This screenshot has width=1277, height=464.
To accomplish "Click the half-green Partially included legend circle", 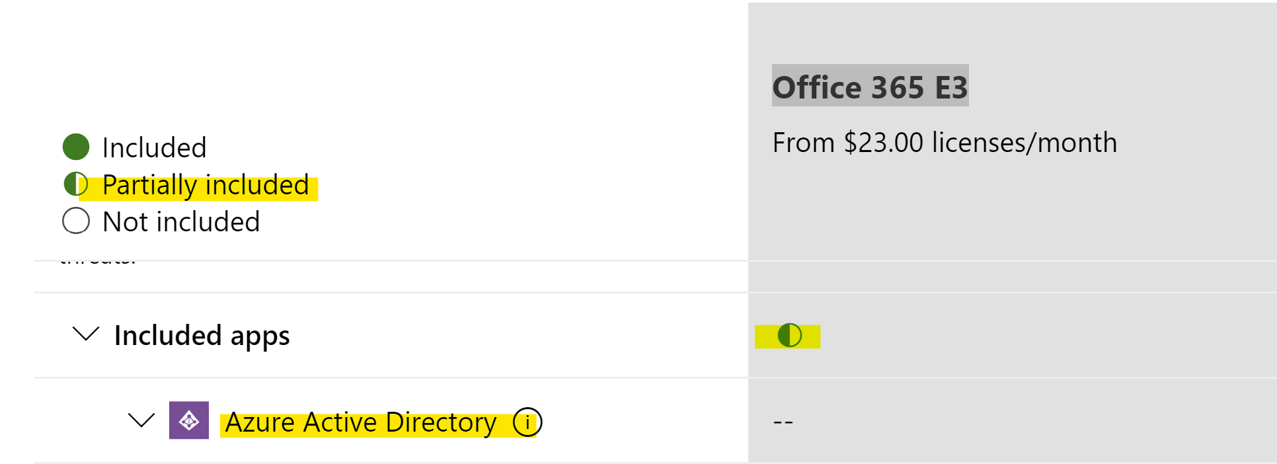I will click(76, 184).
